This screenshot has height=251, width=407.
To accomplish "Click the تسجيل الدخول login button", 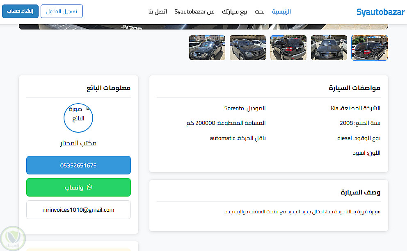I will click(x=62, y=11).
